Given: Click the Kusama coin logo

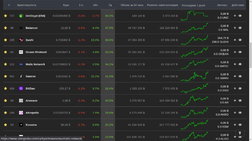Looking at the screenshot, I should [x=21, y=125].
